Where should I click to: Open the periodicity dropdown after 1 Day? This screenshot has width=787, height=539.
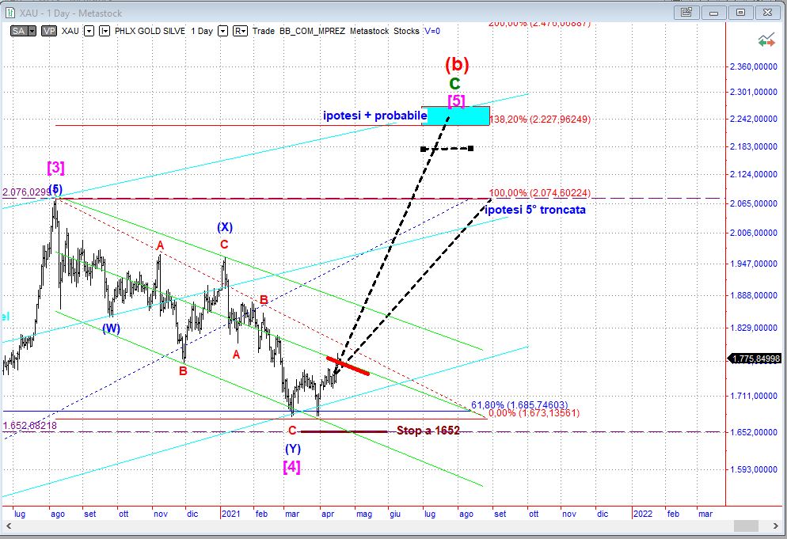(222, 31)
